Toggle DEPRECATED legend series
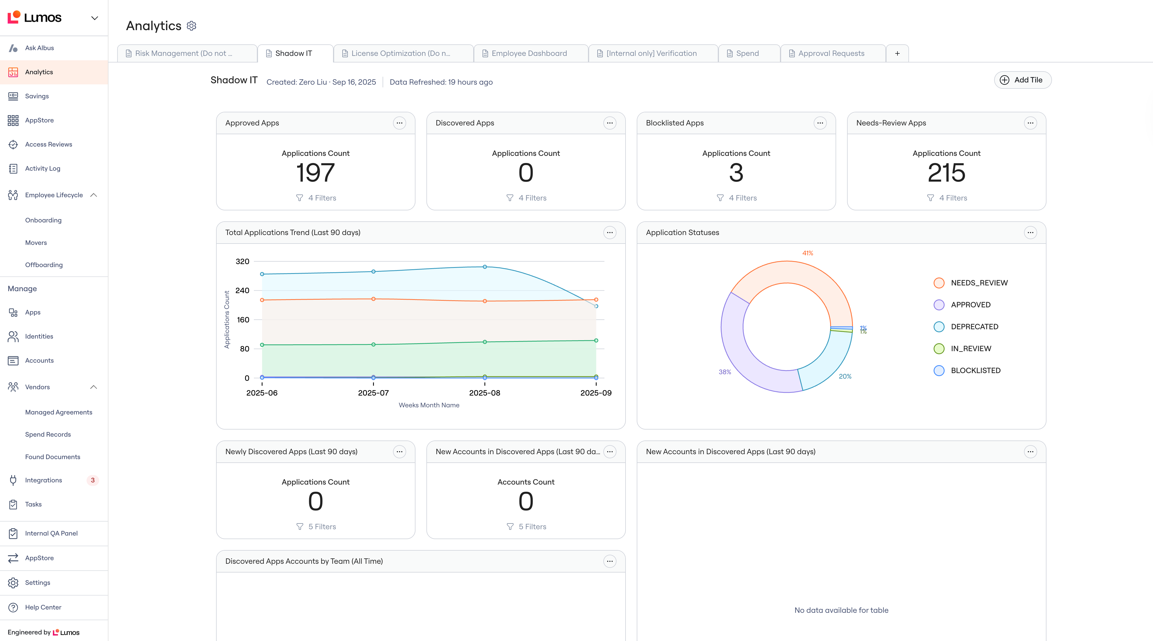 click(x=966, y=327)
